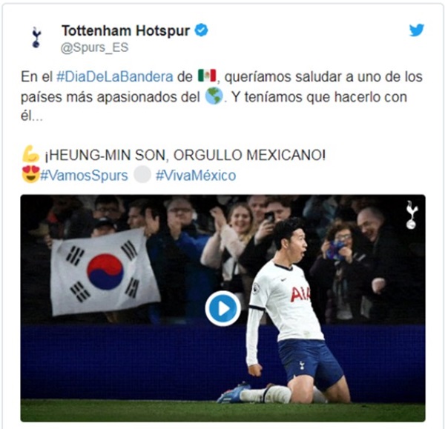Play the Heung-Min Son video
The height and width of the screenshot is (429, 445).
[222, 308]
